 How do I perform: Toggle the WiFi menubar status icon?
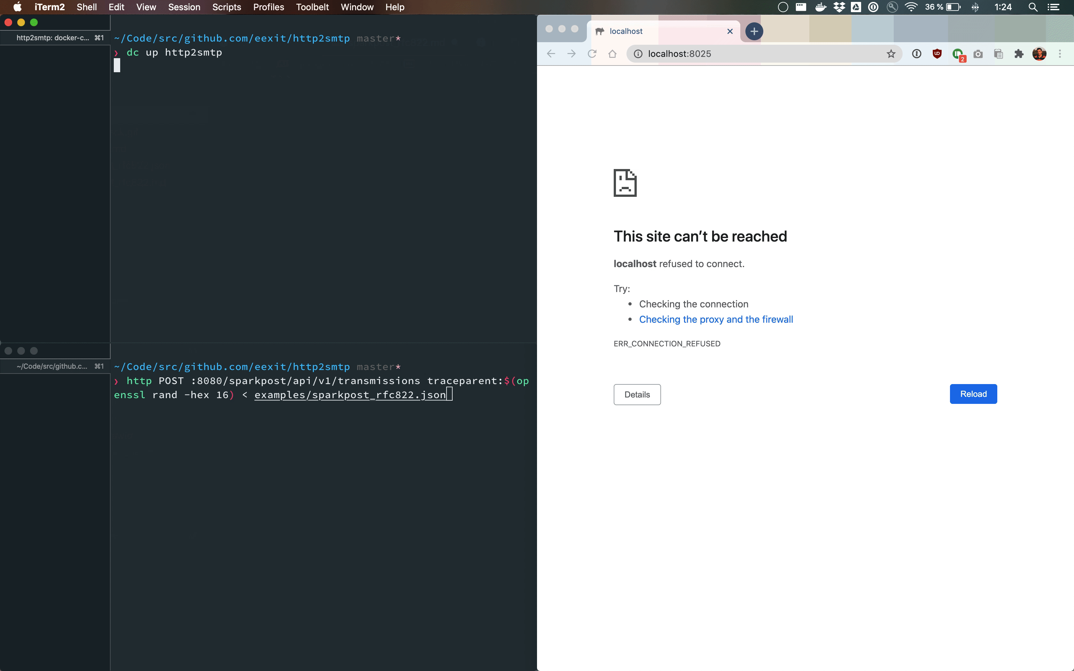(911, 7)
